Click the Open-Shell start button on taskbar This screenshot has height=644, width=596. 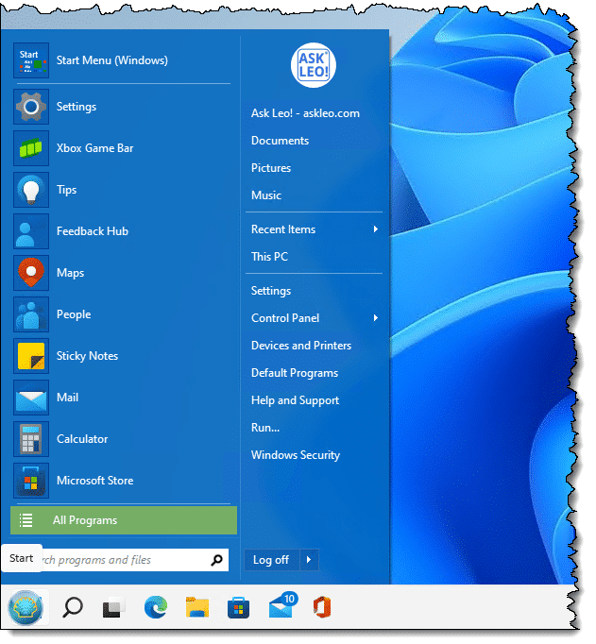[26, 607]
